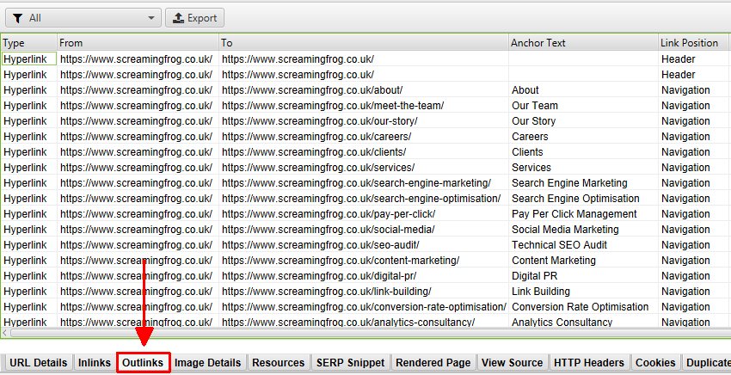Screen dimensions: 731x375
Task: Select the Link Building anchor cell
Action: point(583,292)
